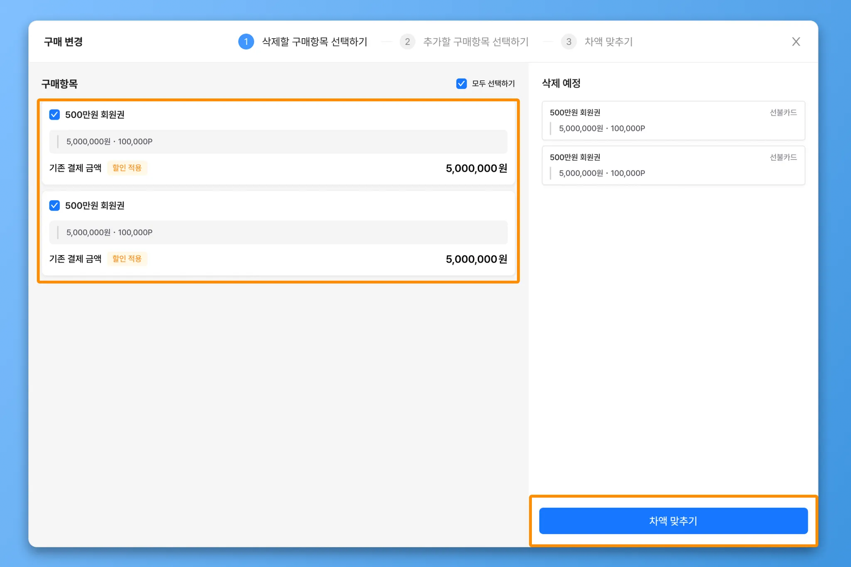
Task: Click 선불카드 label on second 삭제 예정 card
Action: pyautogui.click(x=783, y=157)
